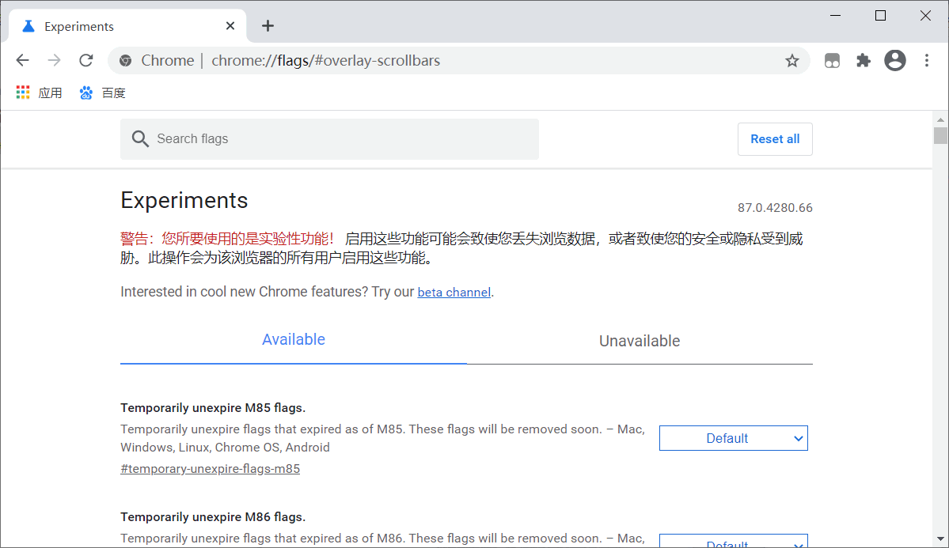949x548 pixels.
Task: Open the Default dropdown for M86 flags
Action: (x=733, y=542)
